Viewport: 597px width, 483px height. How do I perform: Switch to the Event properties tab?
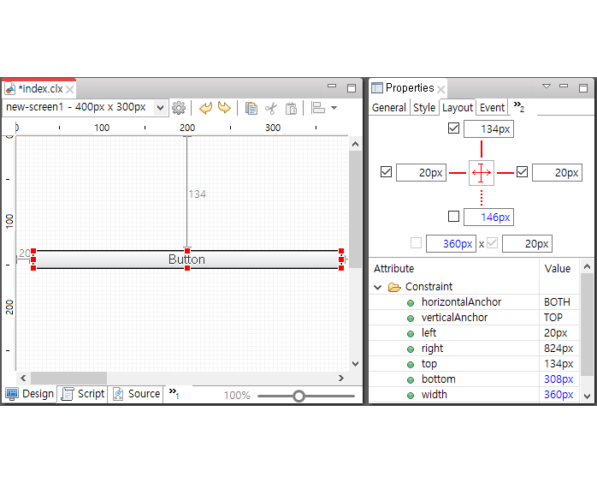pos(492,108)
